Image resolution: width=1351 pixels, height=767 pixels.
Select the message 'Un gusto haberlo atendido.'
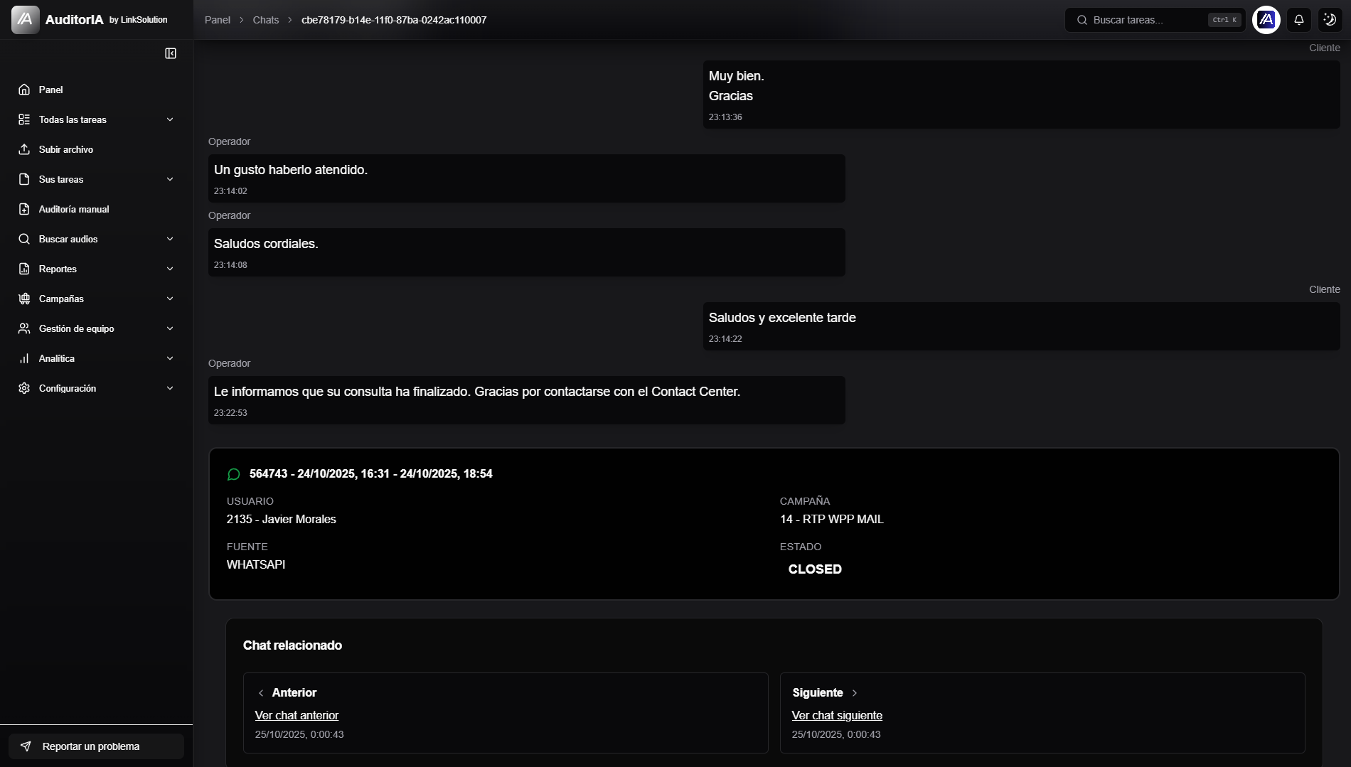click(527, 178)
